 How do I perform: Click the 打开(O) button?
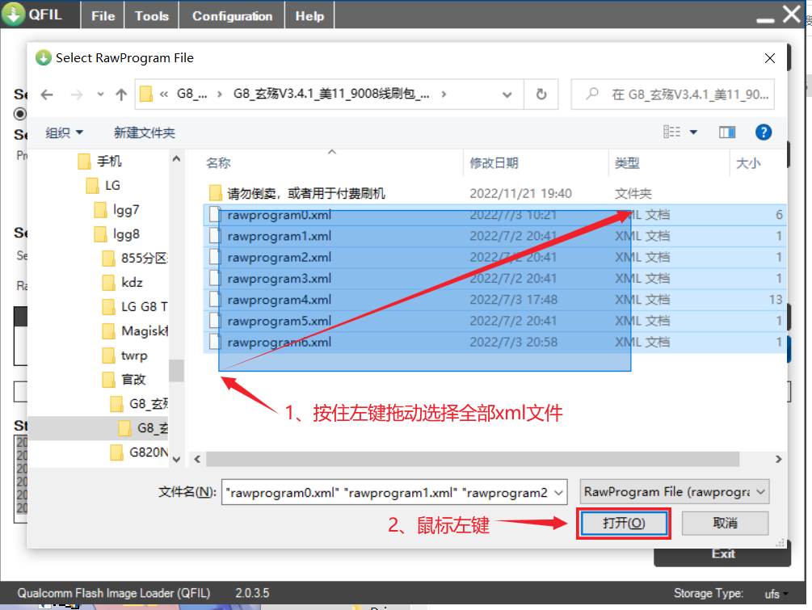[624, 523]
